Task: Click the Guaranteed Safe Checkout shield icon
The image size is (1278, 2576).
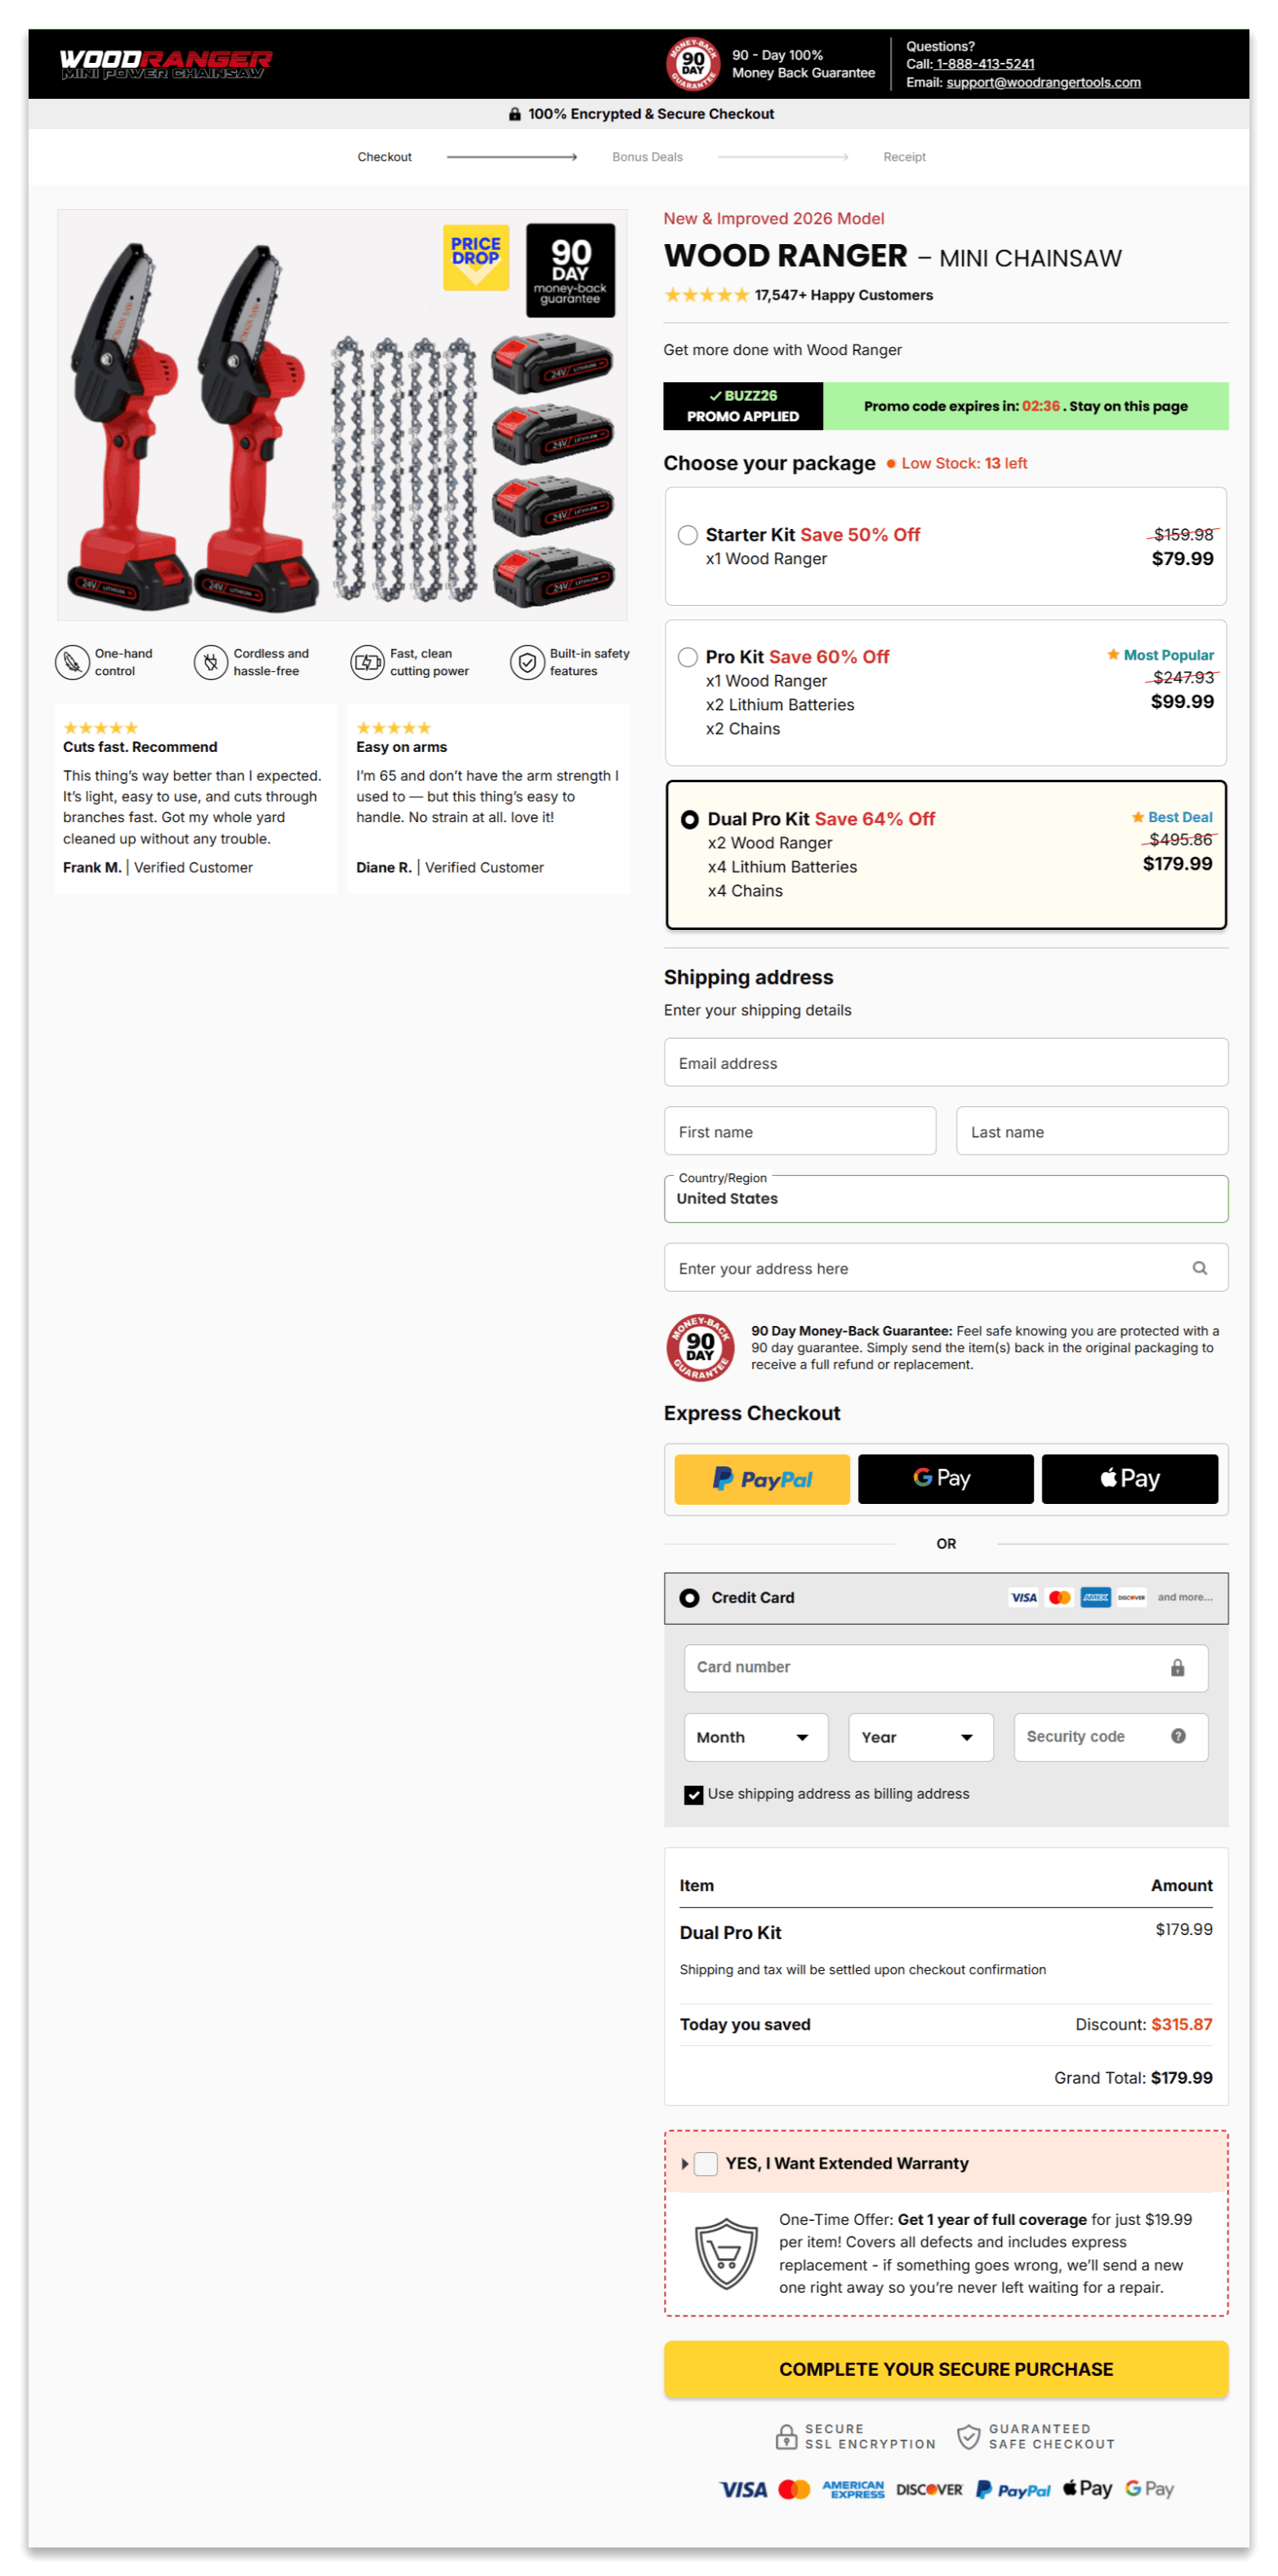Action: [x=968, y=2436]
